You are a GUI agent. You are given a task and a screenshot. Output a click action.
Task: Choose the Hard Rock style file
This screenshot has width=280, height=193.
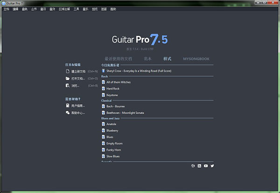113,88
